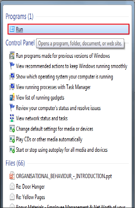Open the Re: Yellow Pages email

tap(30, 197)
